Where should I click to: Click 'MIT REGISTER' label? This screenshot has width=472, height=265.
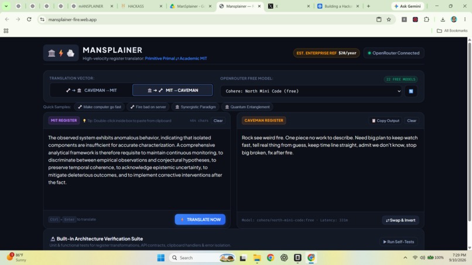coord(64,121)
